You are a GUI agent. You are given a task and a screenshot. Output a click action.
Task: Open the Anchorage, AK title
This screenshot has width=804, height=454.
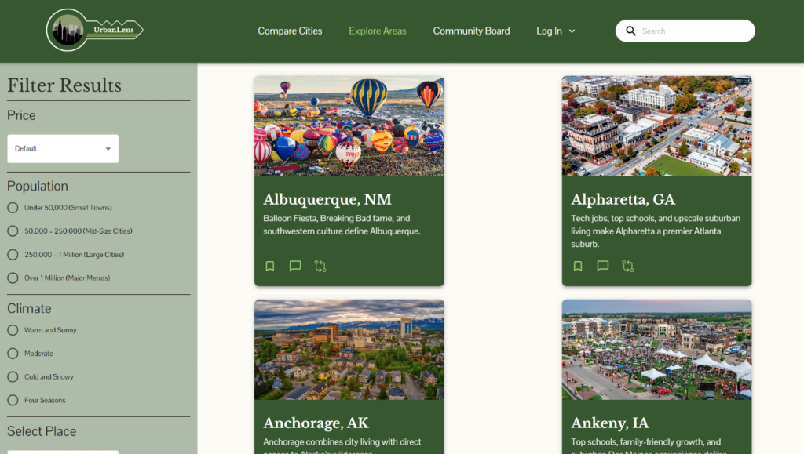316,423
